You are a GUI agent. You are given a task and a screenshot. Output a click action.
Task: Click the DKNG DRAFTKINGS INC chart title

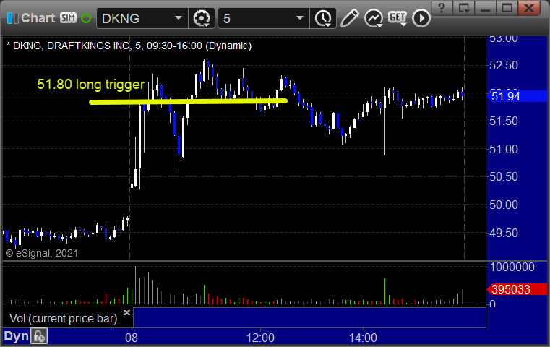click(x=129, y=46)
